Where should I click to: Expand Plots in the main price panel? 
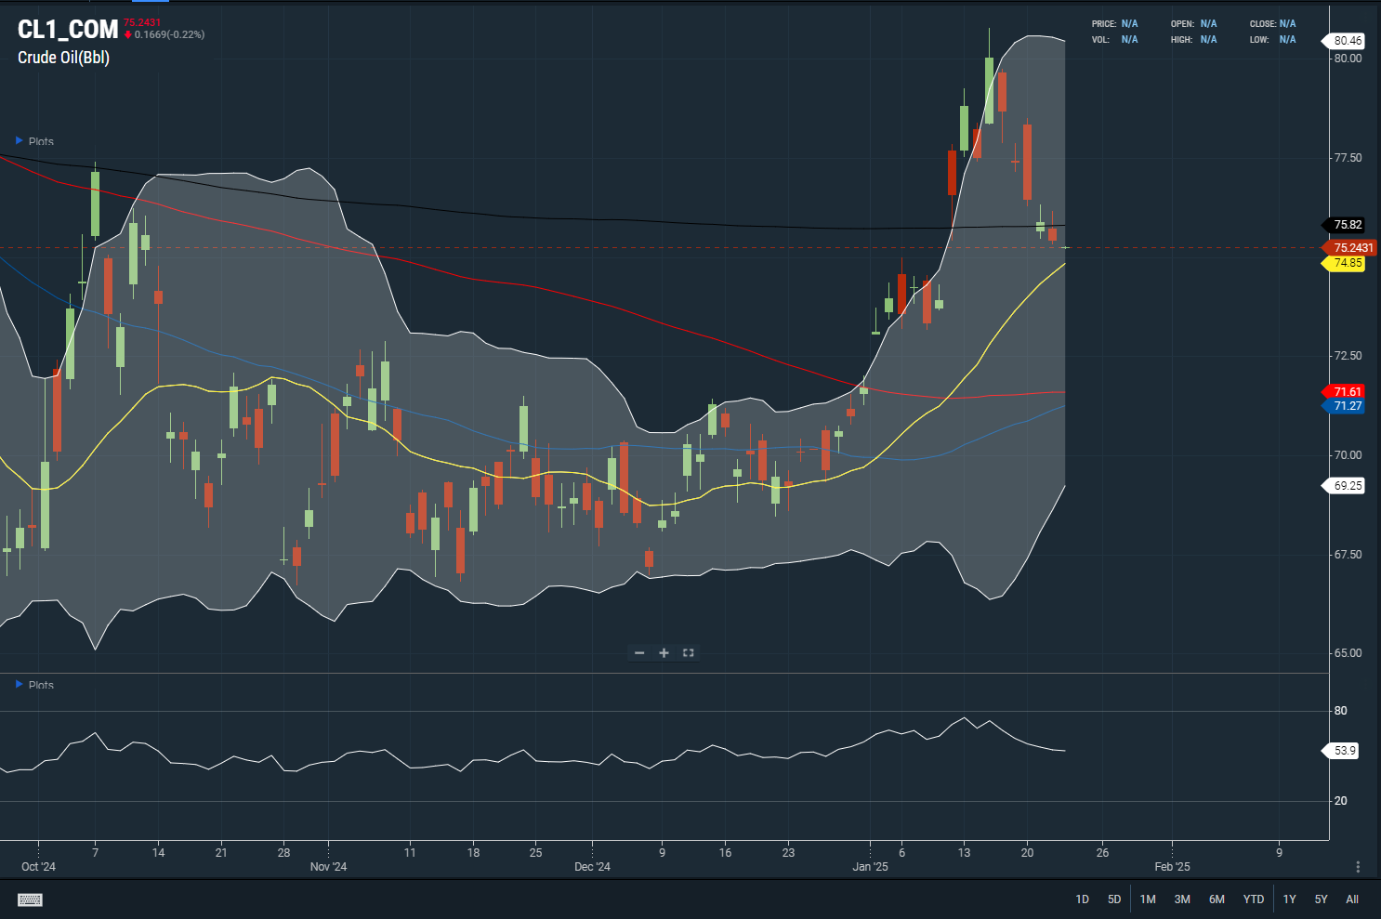(x=20, y=141)
